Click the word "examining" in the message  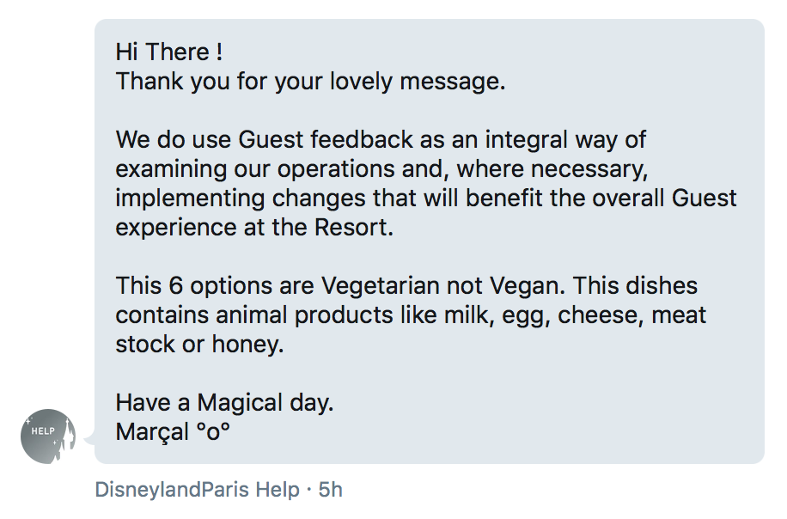coord(171,169)
